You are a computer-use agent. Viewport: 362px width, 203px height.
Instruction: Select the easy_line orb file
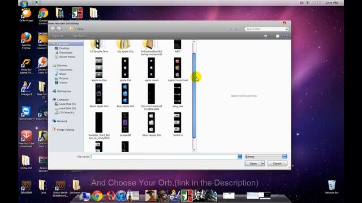(178, 94)
